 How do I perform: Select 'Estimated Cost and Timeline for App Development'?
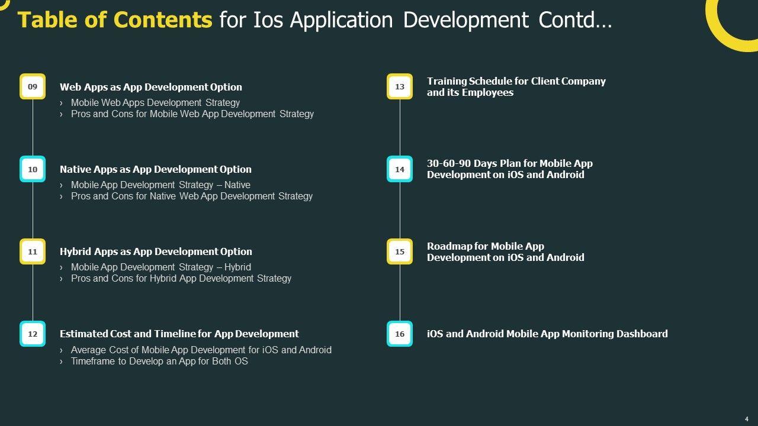coord(179,334)
